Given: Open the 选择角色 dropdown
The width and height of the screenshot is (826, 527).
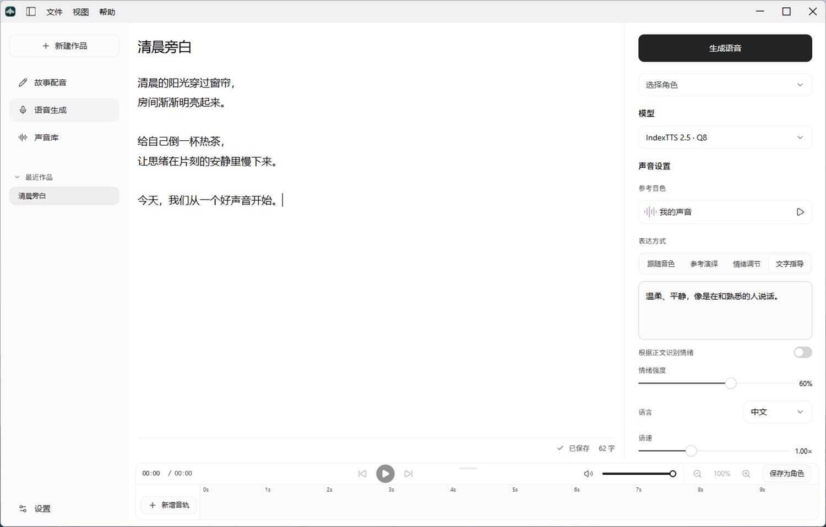Looking at the screenshot, I should 725,85.
